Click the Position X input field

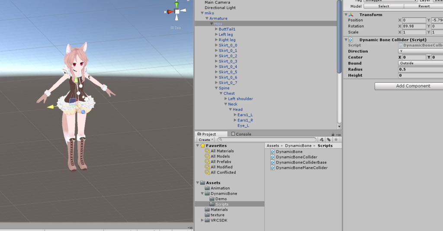click(414, 20)
